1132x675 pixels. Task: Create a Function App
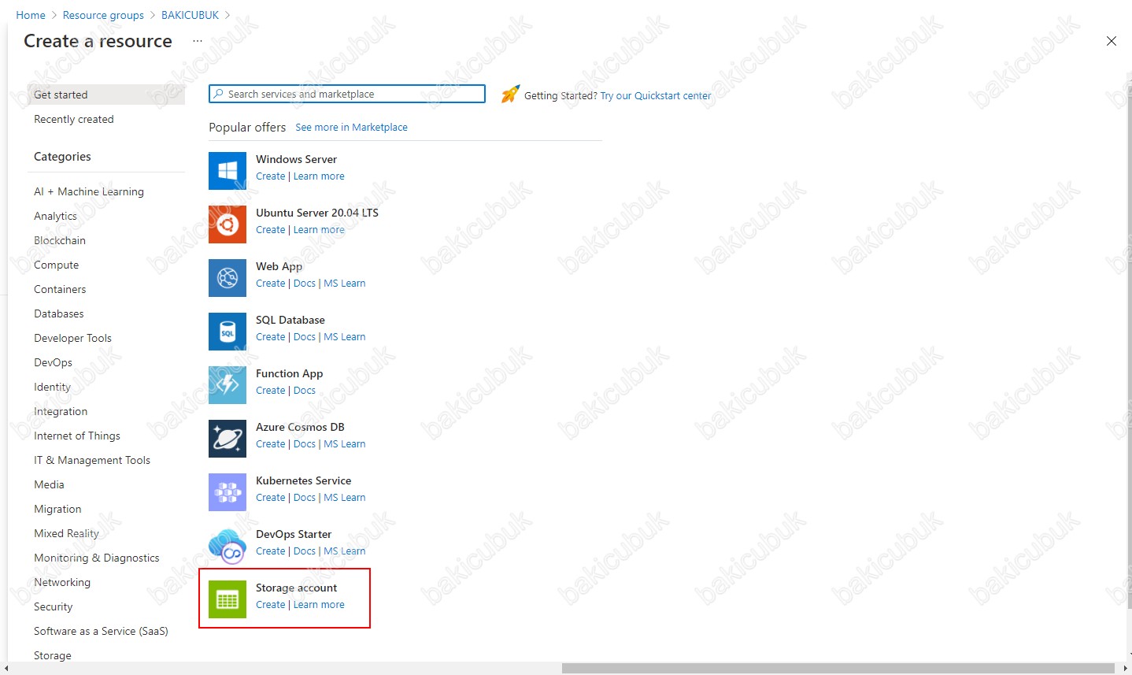coord(271,391)
